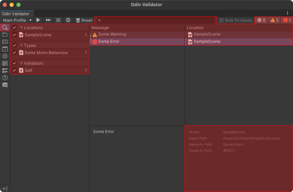
Task: Click the Some Error detail message text
Action: (x=103, y=131)
